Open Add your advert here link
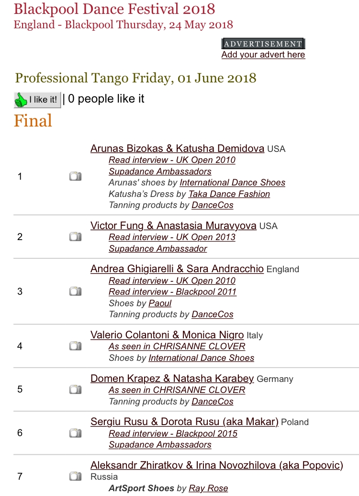The image size is (359, 496). 263,55
